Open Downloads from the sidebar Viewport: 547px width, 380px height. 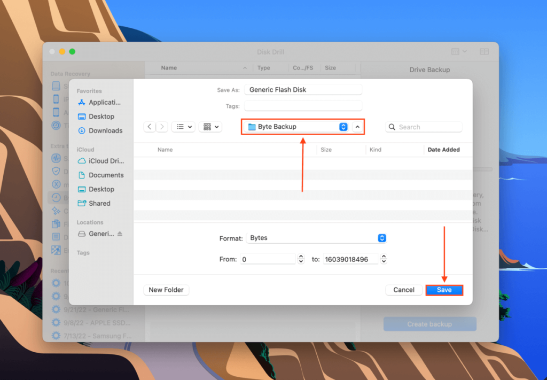coord(105,130)
